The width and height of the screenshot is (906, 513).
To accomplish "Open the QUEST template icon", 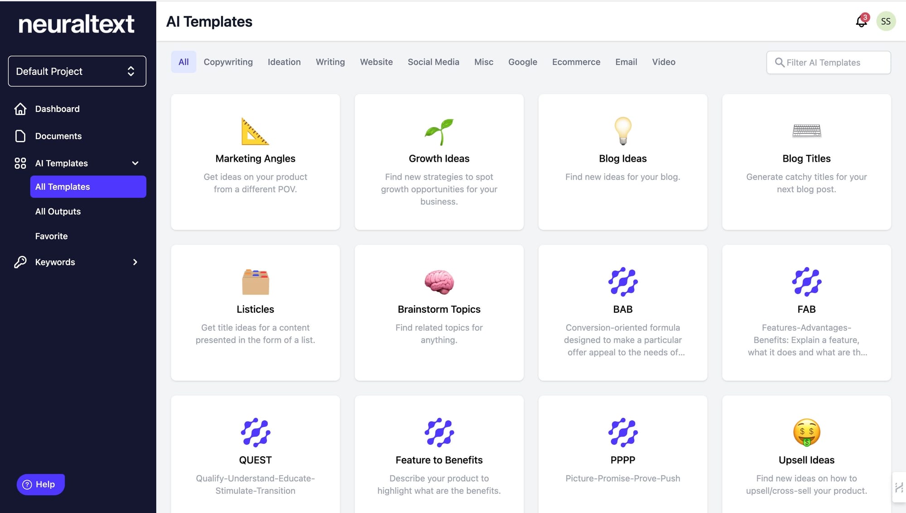I will (255, 433).
